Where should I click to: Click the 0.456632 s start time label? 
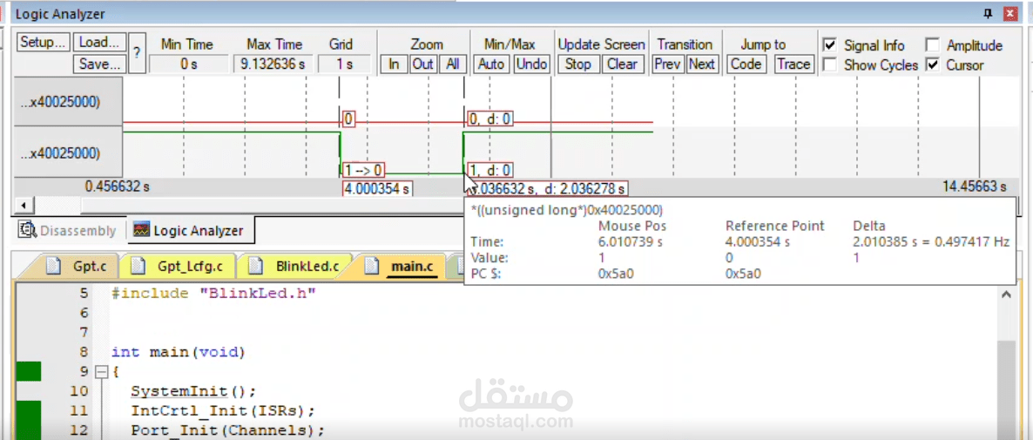[118, 187]
